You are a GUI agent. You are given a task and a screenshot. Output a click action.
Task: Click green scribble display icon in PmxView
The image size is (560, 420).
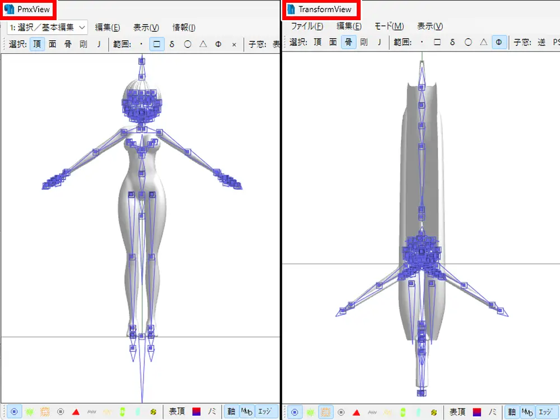[x=30, y=412]
